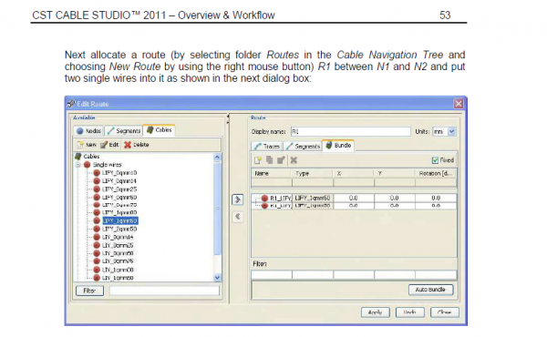Close the Edit Route dialog with X
547x337 pixels.
coord(459,104)
